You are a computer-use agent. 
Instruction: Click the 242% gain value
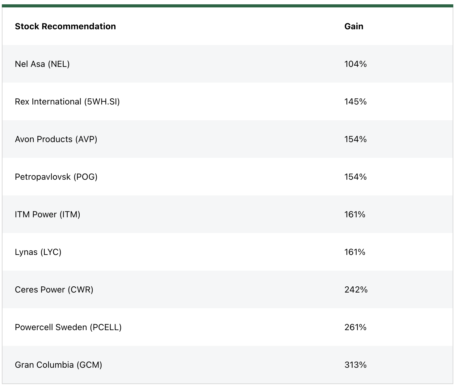(x=356, y=290)
